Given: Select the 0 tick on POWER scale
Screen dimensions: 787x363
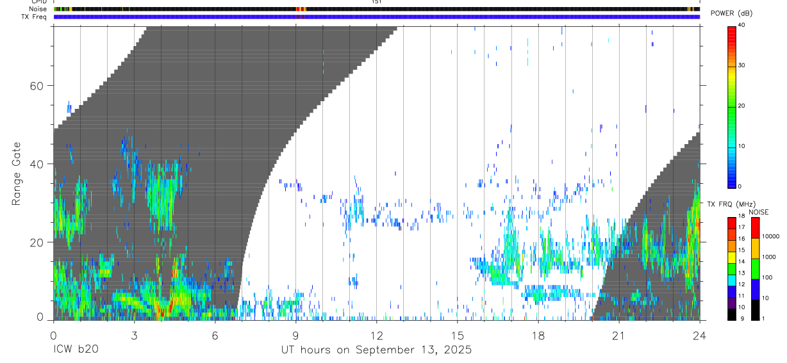Looking at the screenshot, I should 740,186.
